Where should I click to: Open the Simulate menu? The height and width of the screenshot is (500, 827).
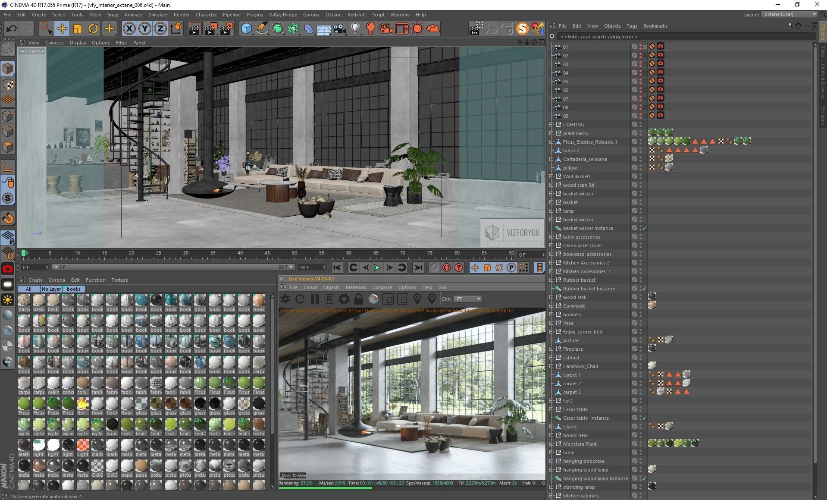pos(158,15)
